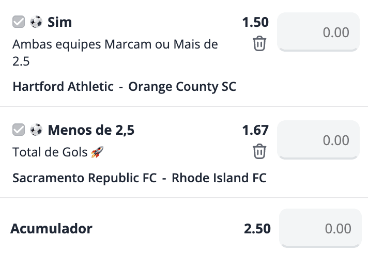Open the Sacramento Republic FC - Rhode Island FC match
This screenshot has width=368, height=253.
[140, 178]
